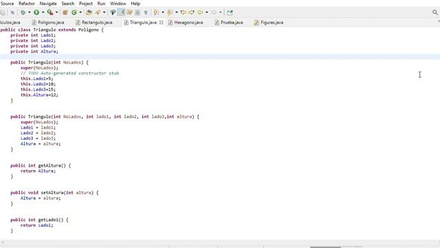
Task: Expand the New Java Class dropdown arrow
Action: point(80,12)
